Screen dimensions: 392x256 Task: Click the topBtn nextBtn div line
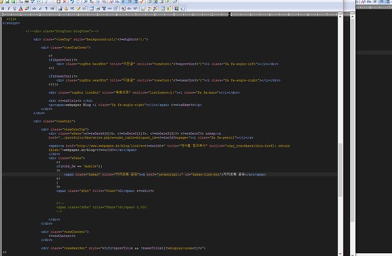click(168, 80)
